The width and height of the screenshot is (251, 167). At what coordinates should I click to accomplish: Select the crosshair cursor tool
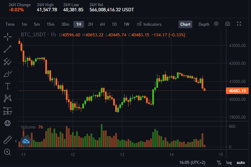pos(8,37)
